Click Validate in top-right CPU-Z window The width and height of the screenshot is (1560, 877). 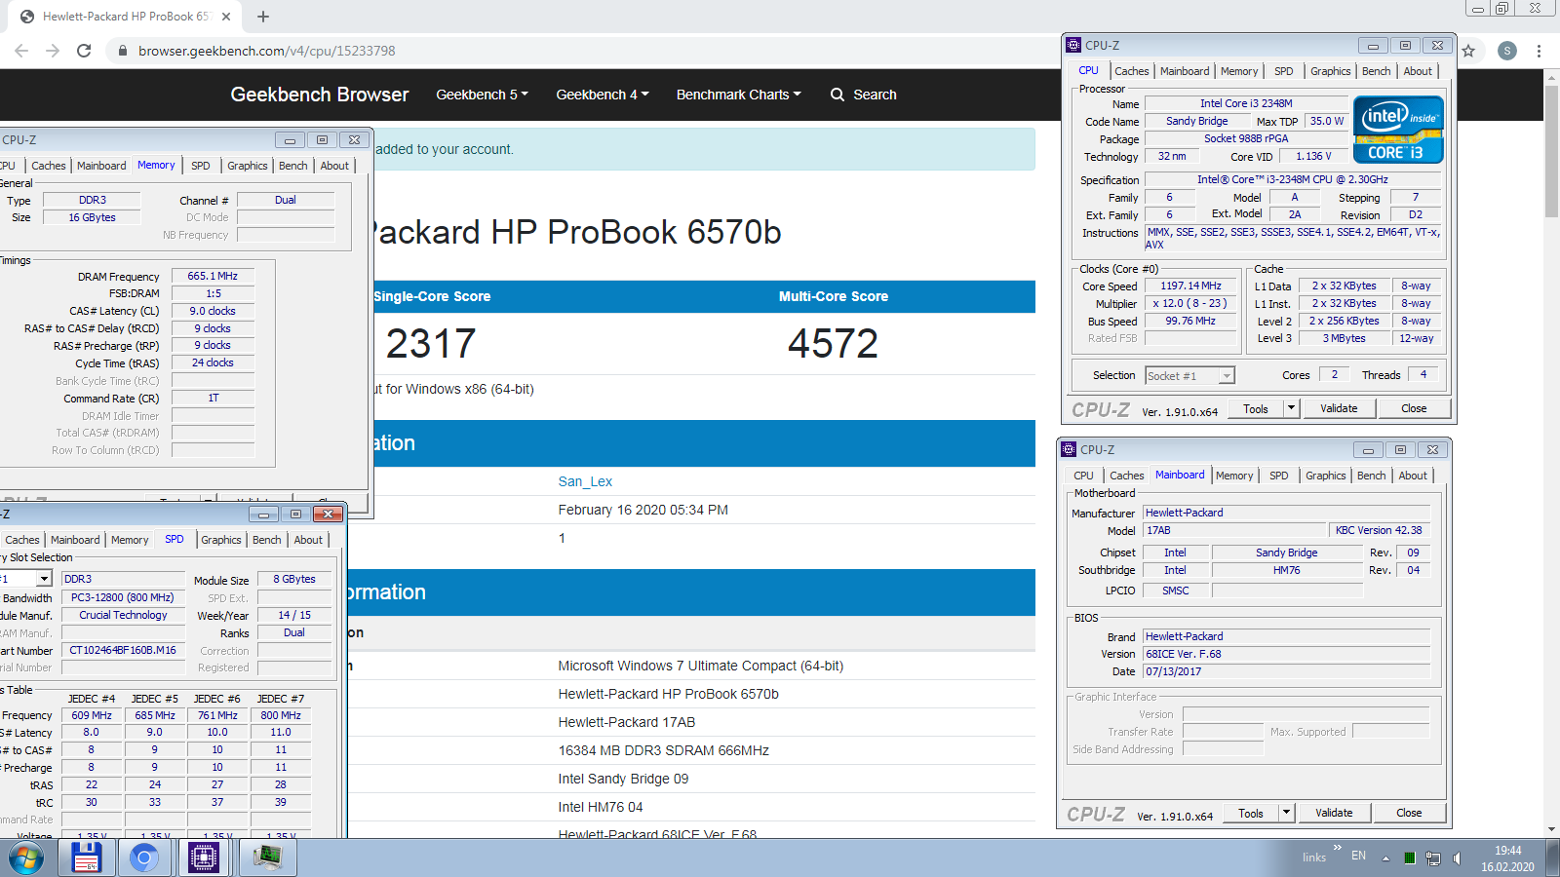[1339, 408]
